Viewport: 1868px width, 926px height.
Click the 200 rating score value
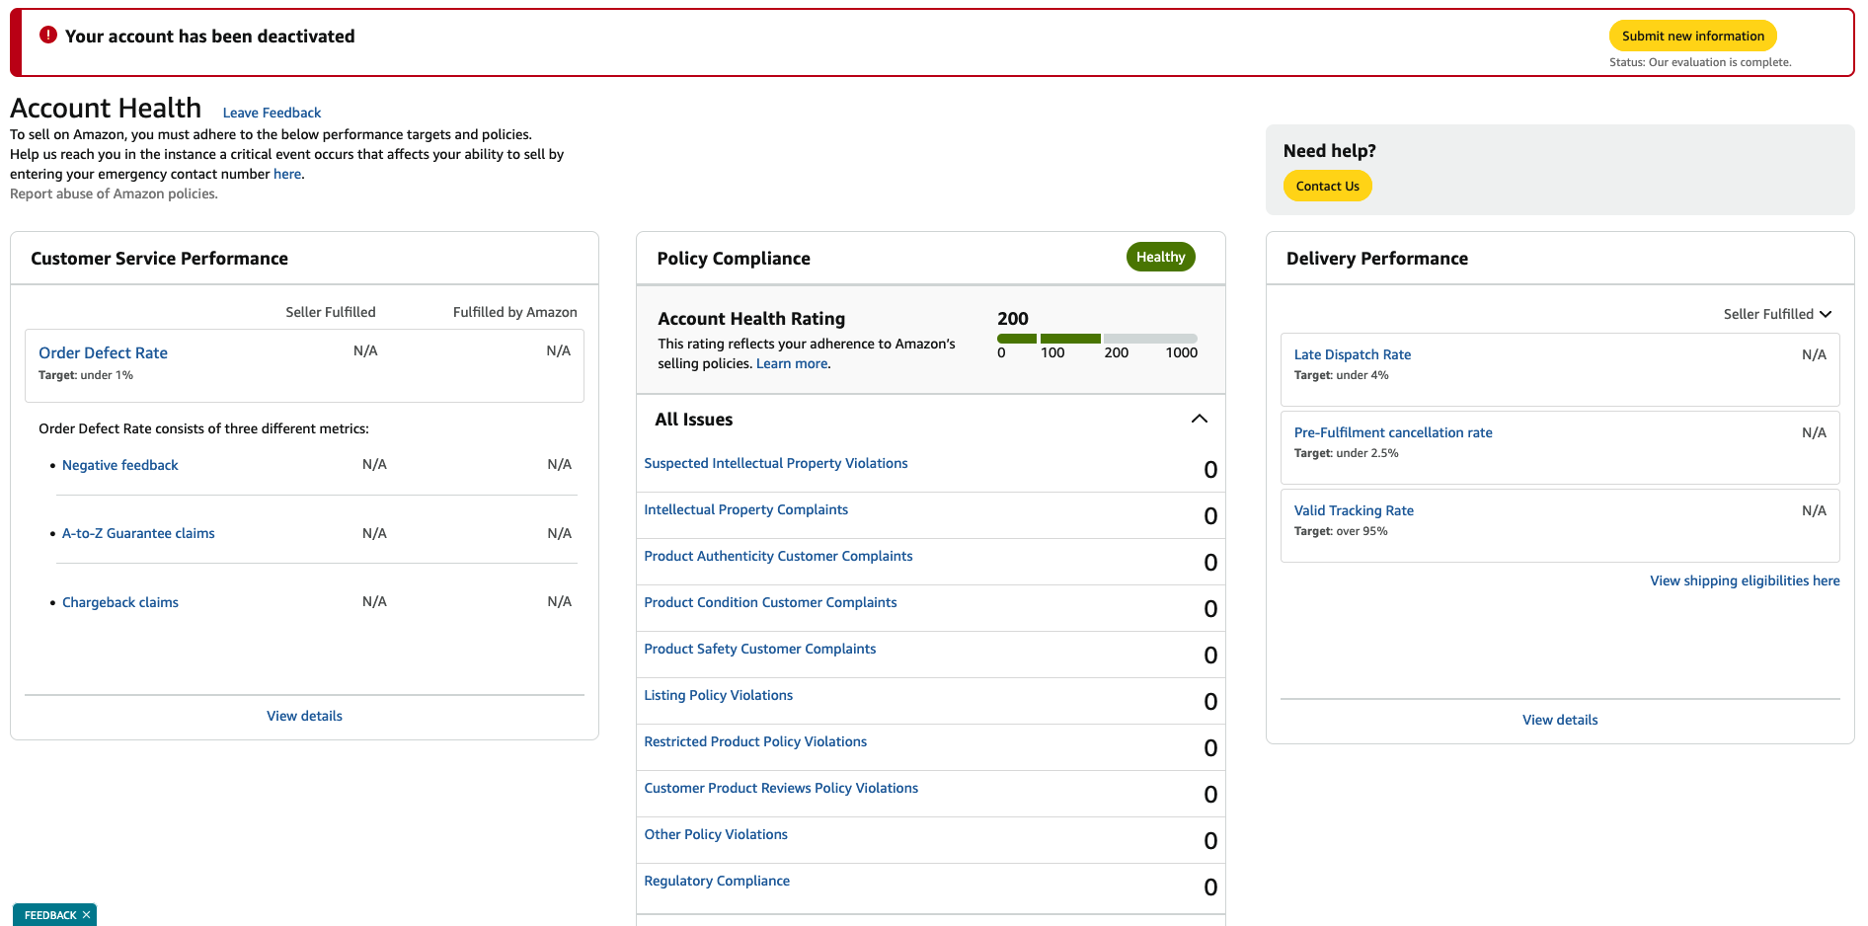tap(1012, 319)
